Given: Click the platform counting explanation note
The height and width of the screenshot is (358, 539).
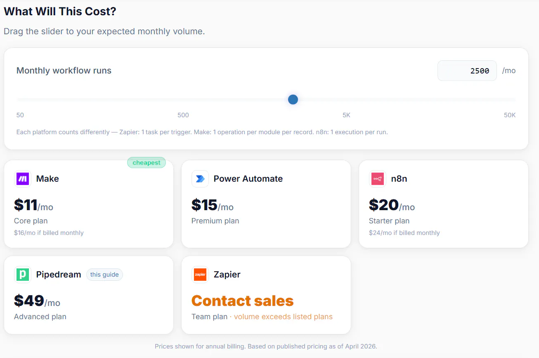Looking at the screenshot, I should 202,132.
